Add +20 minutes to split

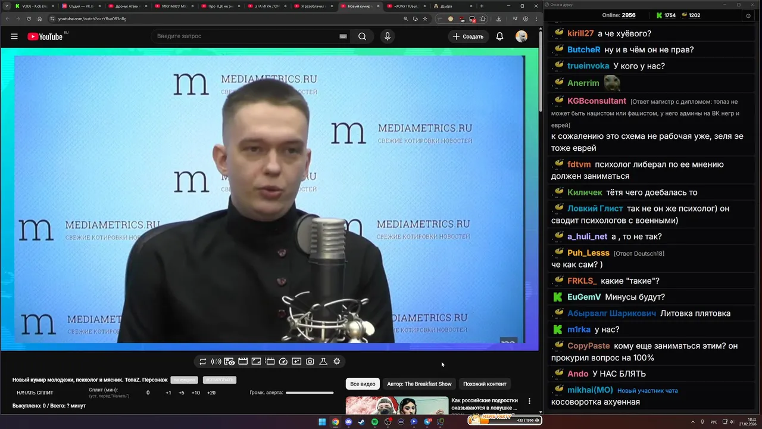pyautogui.click(x=211, y=393)
